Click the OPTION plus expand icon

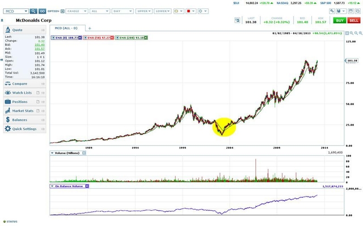pyautogui.click(x=62, y=11)
